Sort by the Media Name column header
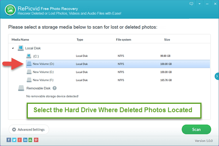 tap(20, 40)
